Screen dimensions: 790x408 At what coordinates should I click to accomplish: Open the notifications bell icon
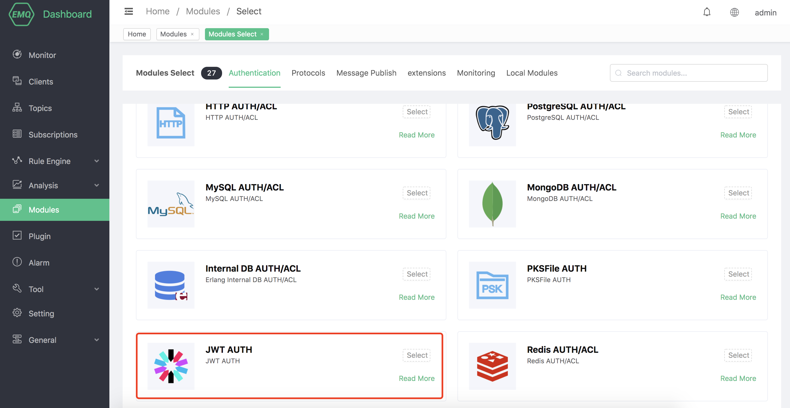click(x=707, y=12)
